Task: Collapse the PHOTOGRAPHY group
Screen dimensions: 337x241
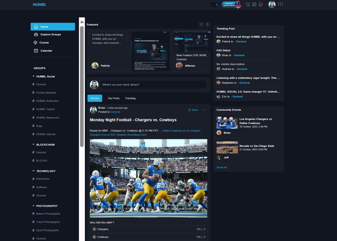Action: coord(33,206)
